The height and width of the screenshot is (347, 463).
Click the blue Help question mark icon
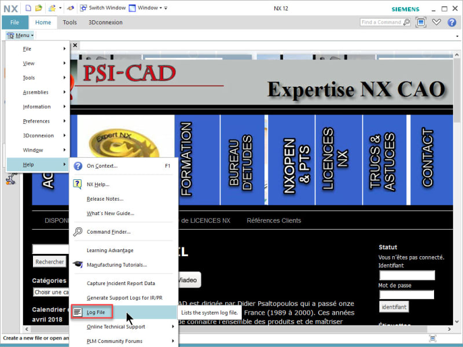[x=452, y=22]
